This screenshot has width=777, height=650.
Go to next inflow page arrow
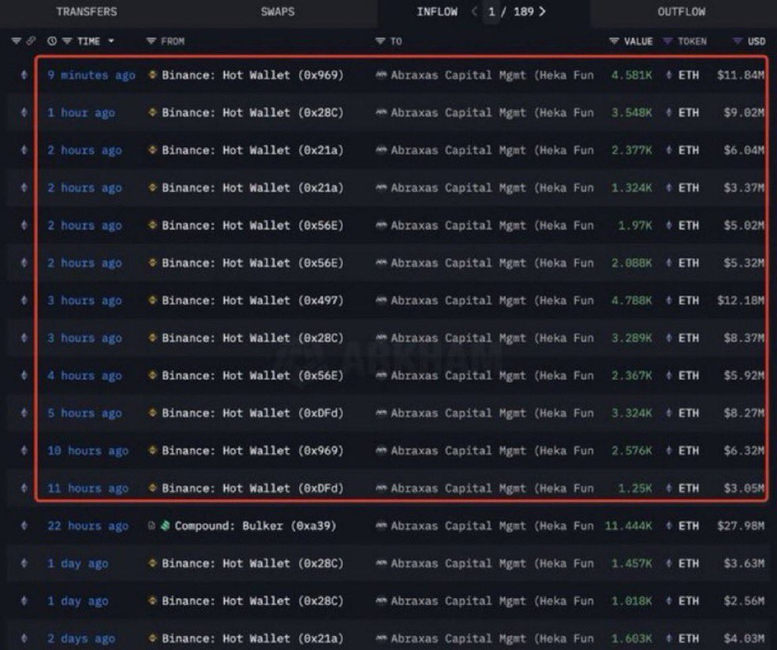point(542,11)
